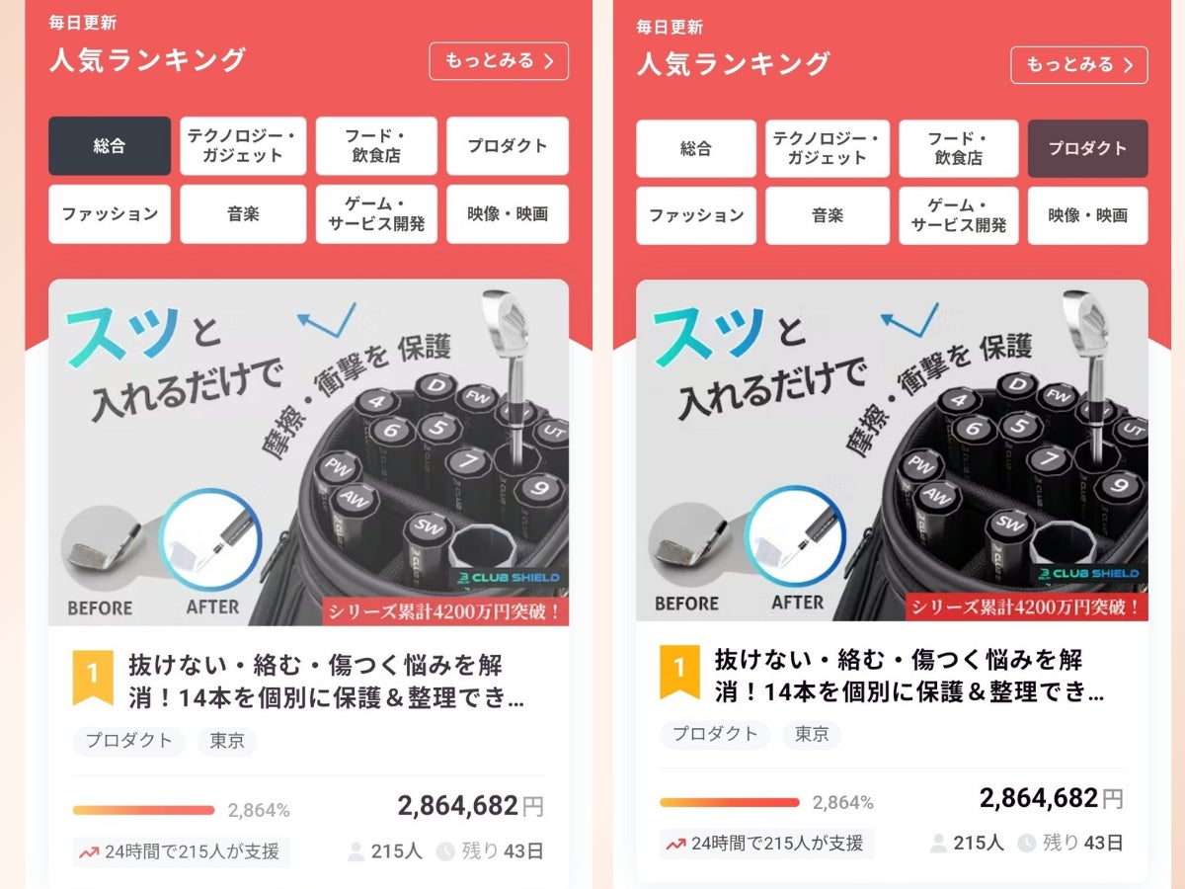
Task: Click the supporters person icon in left screen
Action: point(355,851)
